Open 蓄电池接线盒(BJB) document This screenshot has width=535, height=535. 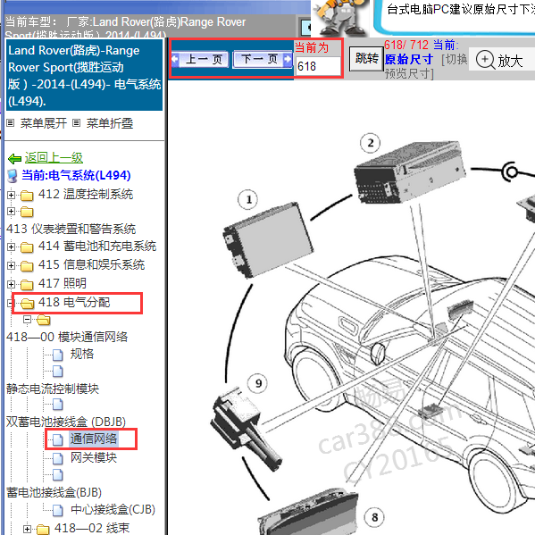pyautogui.click(x=54, y=492)
